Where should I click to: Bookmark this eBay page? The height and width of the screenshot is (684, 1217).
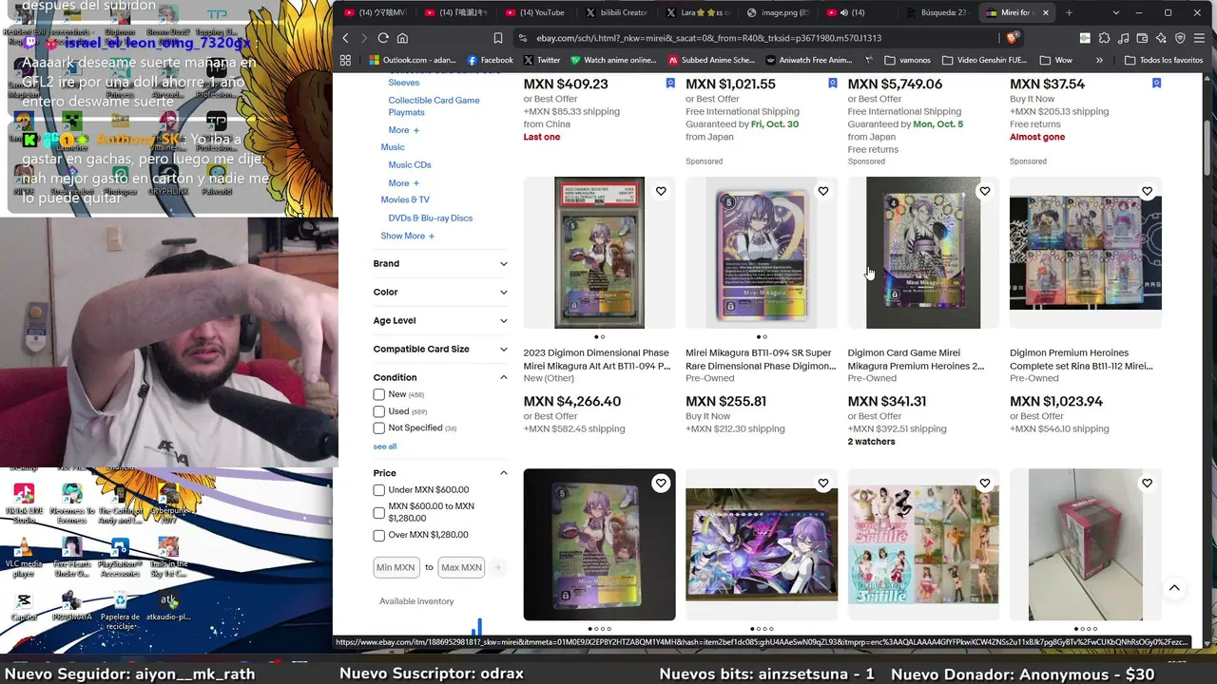497,38
